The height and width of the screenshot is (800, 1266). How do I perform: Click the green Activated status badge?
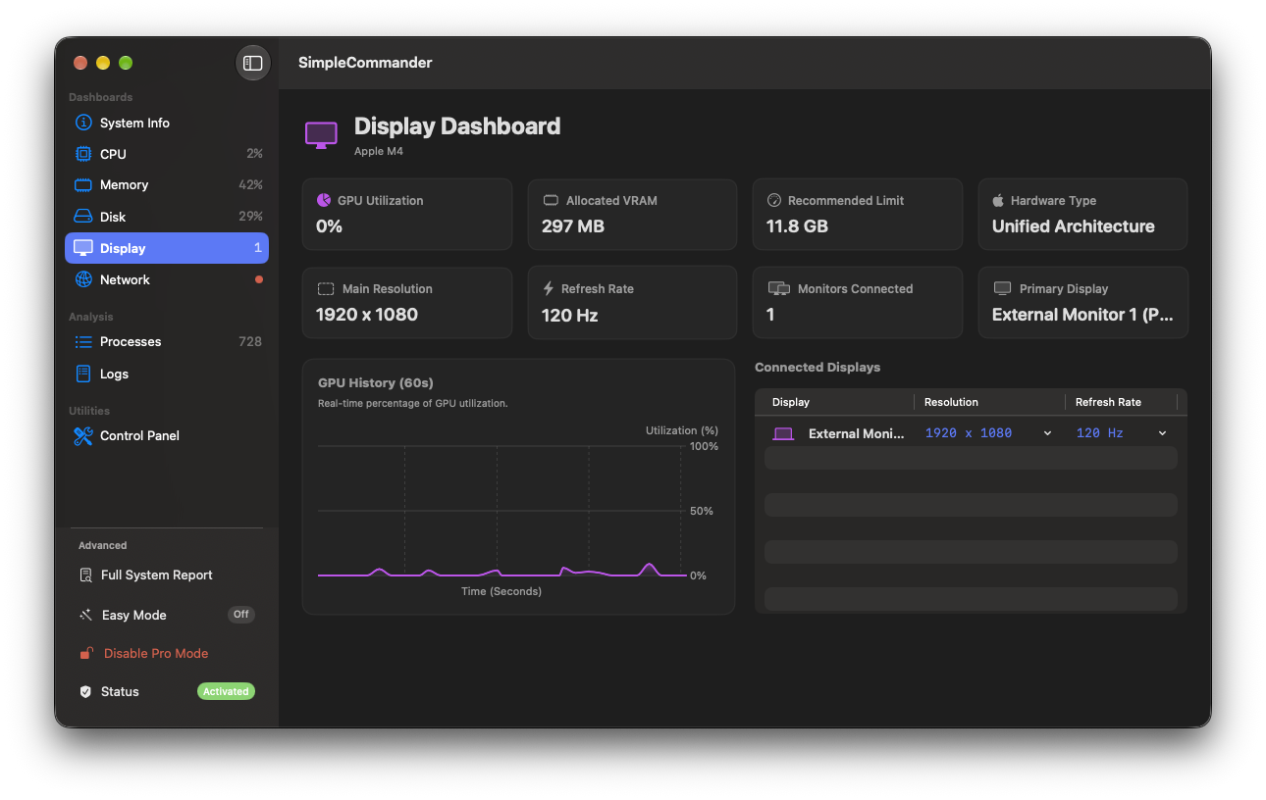pyautogui.click(x=226, y=691)
